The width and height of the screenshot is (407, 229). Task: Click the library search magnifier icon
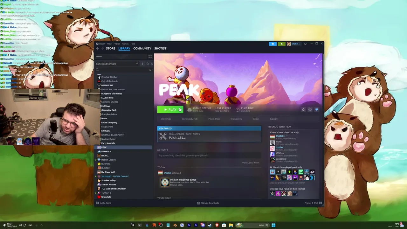[97, 70]
